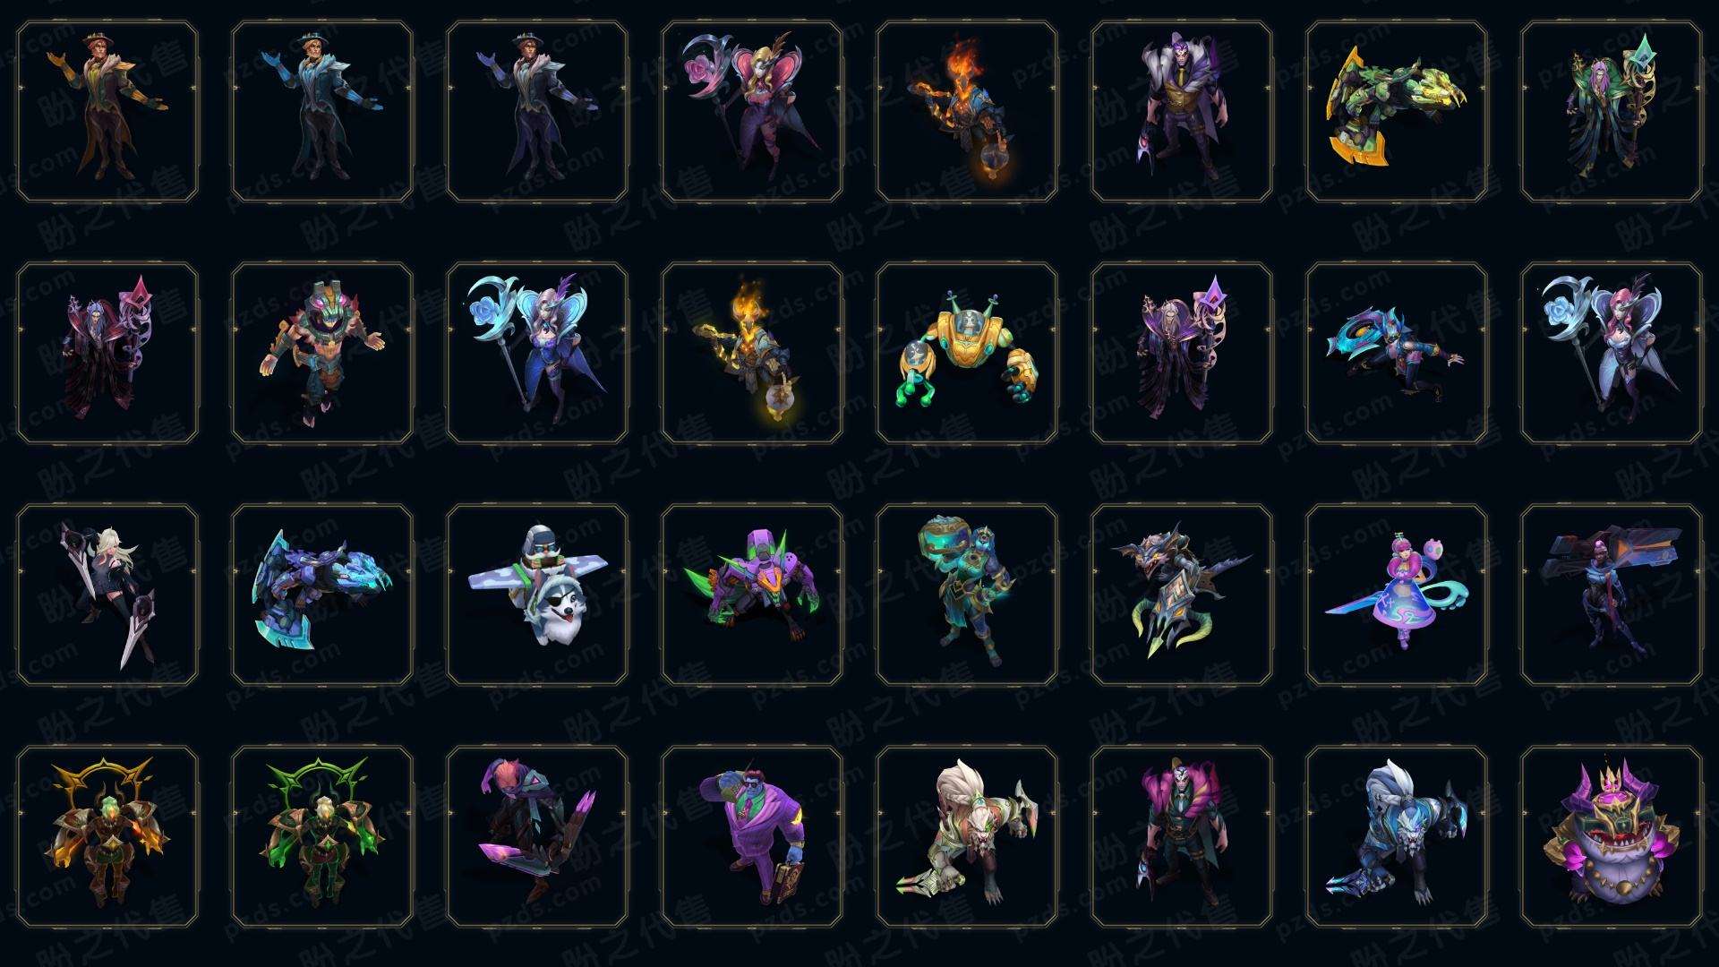Choose the yellow round robot with green fists
Screen dimensions: 1719x967
point(967,353)
